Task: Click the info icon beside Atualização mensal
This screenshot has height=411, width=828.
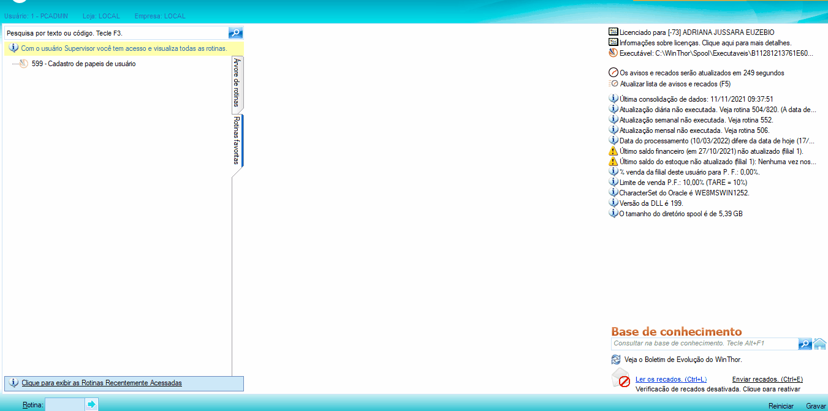Action: click(613, 130)
